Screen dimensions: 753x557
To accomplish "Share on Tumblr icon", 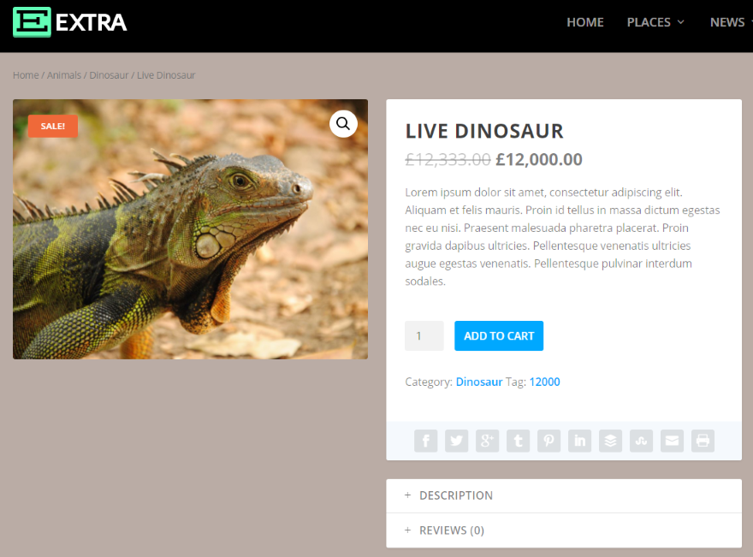I will [518, 441].
